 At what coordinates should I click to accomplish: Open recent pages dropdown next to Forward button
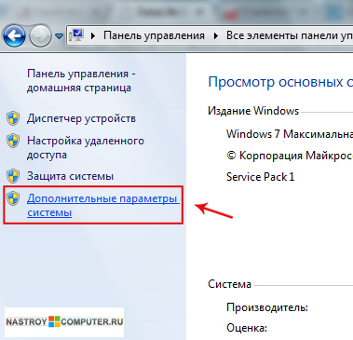tap(59, 36)
